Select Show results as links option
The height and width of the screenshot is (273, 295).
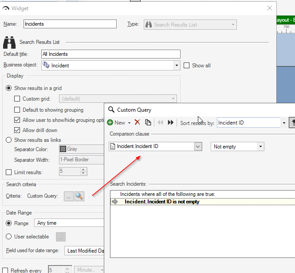click(x=8, y=140)
